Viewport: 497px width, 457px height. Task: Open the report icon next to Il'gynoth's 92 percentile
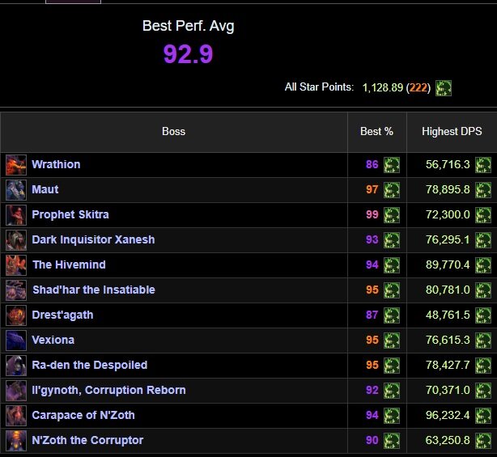tap(392, 391)
